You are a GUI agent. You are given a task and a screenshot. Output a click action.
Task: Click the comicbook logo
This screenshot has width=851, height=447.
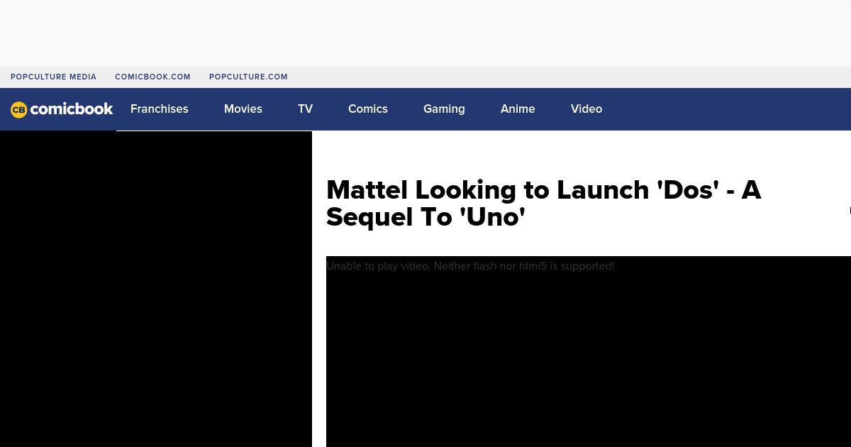pos(62,109)
